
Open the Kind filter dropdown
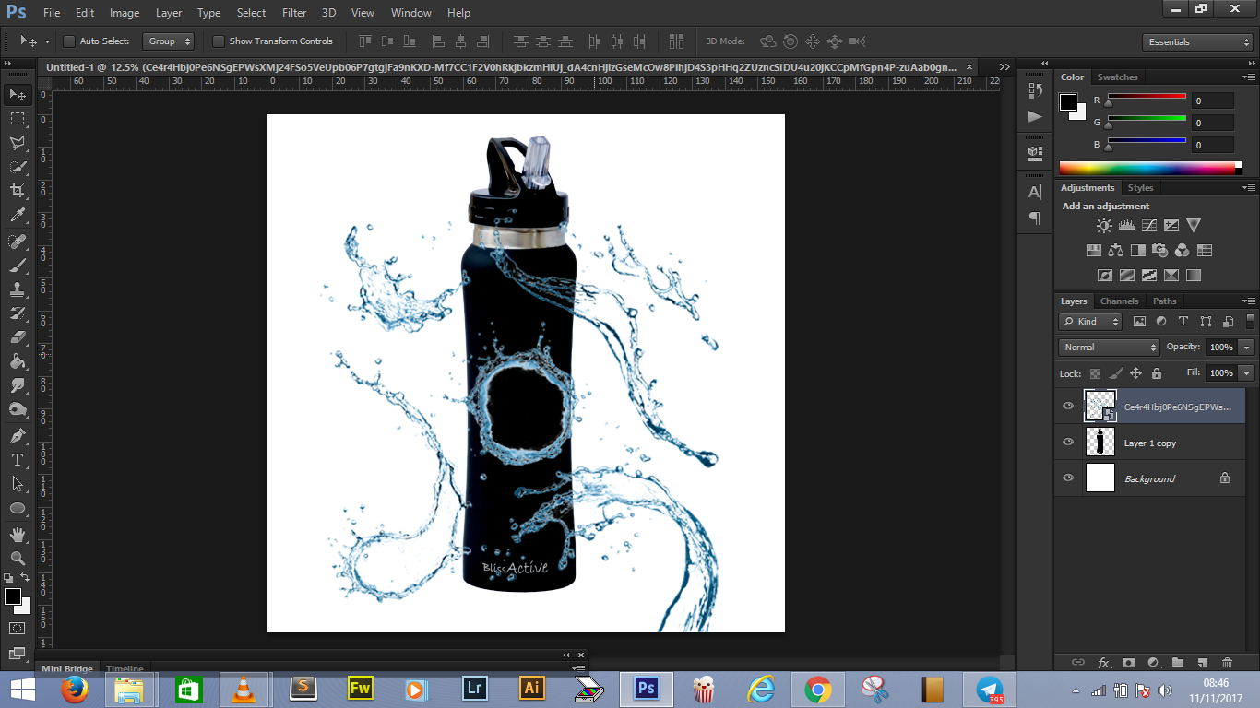point(1089,321)
